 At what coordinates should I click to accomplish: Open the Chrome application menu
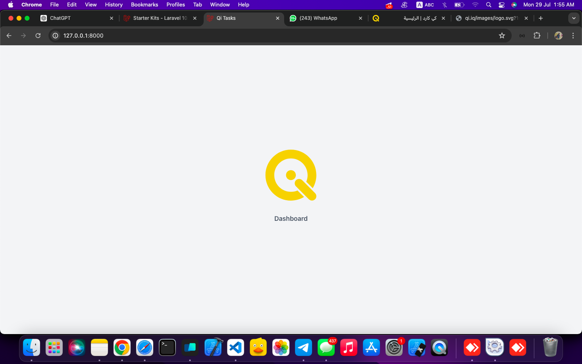coord(32,5)
